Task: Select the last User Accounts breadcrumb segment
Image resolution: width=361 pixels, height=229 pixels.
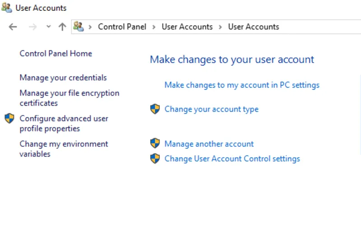Action: (x=254, y=27)
